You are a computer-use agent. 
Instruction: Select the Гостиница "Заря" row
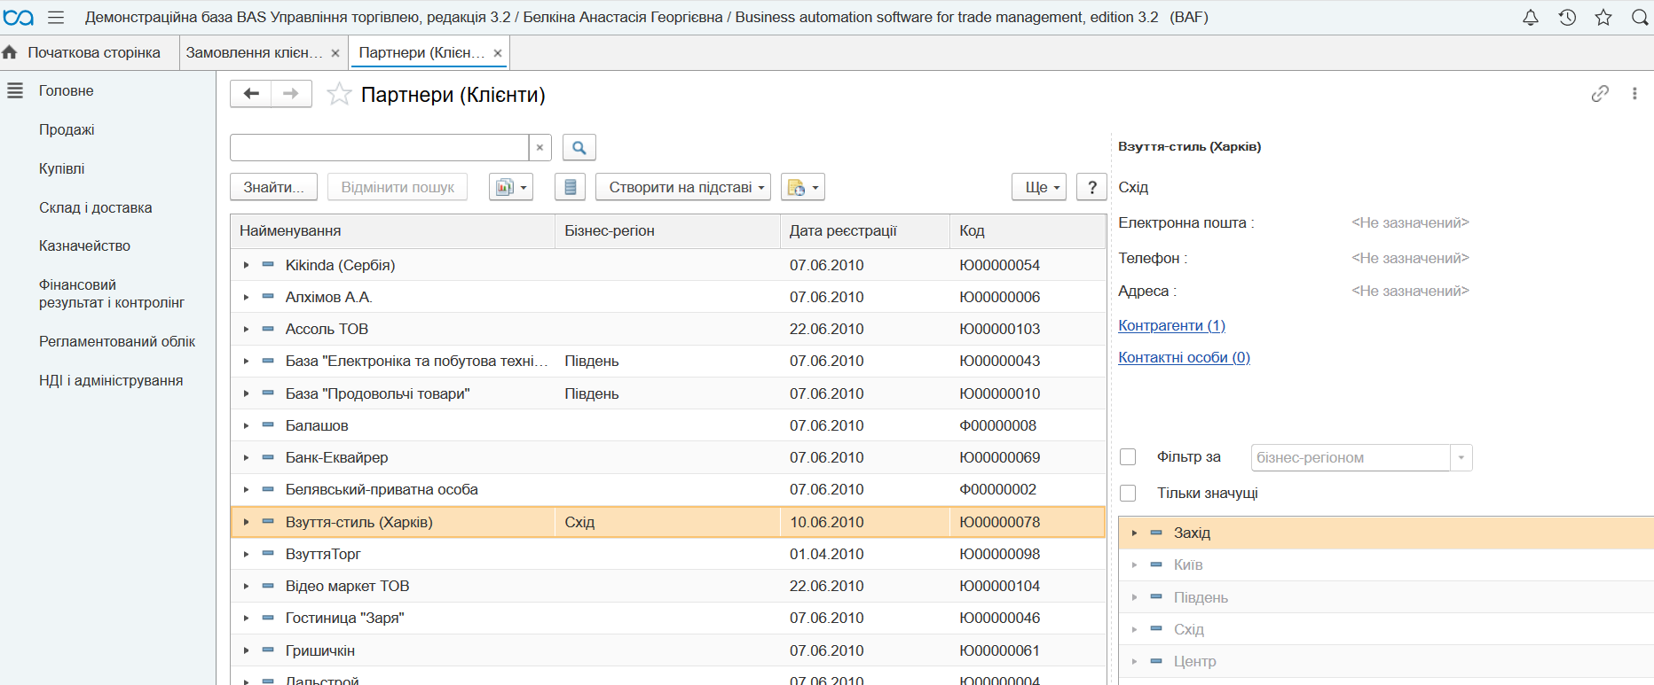coord(668,618)
